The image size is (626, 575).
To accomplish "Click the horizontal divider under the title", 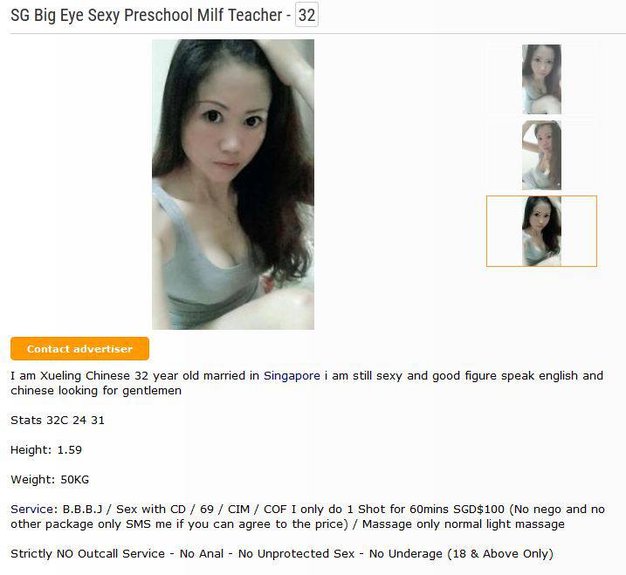I will point(318,34).
